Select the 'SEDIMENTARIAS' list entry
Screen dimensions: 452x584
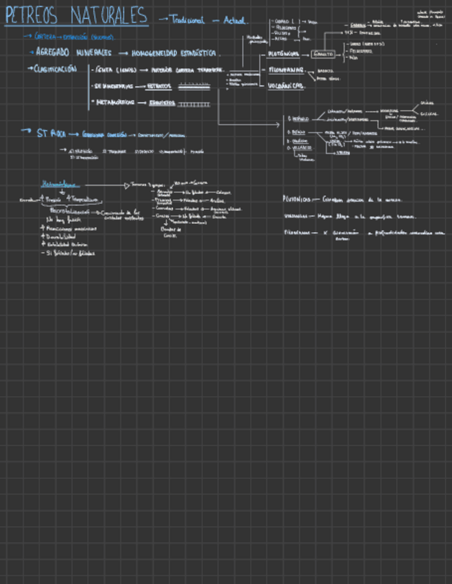tap(113, 86)
